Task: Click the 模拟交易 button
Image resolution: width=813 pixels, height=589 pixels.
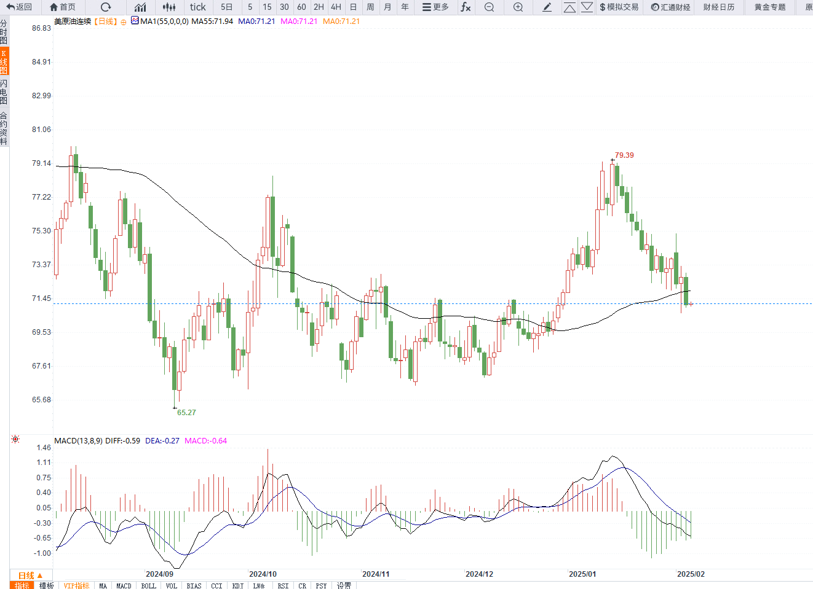Action: pos(619,7)
